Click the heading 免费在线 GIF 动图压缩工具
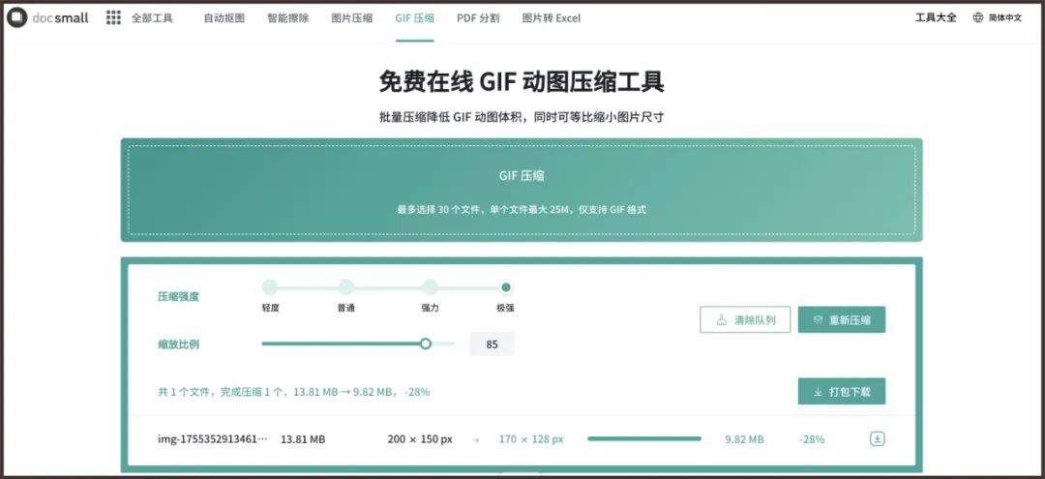1045x479 pixels. tap(522, 82)
